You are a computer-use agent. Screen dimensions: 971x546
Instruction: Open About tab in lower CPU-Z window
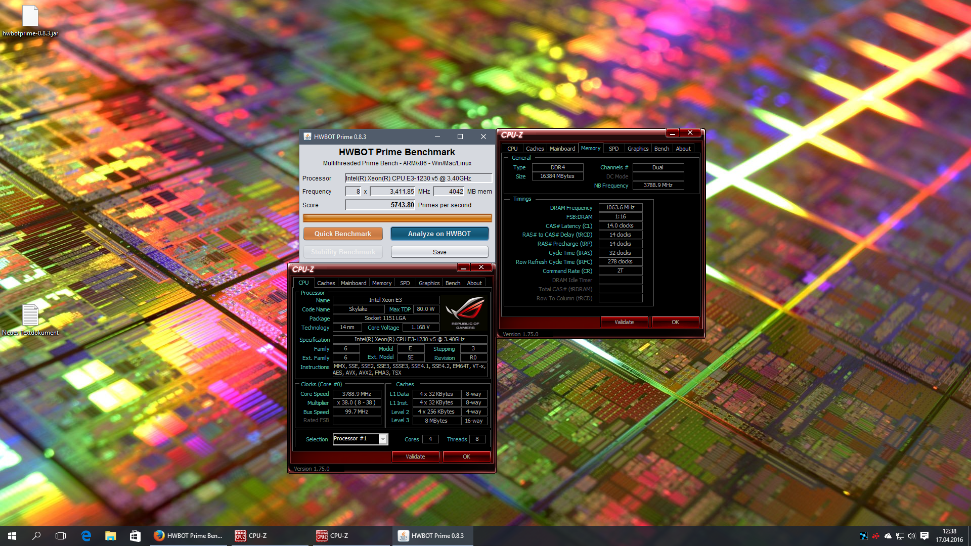474,283
